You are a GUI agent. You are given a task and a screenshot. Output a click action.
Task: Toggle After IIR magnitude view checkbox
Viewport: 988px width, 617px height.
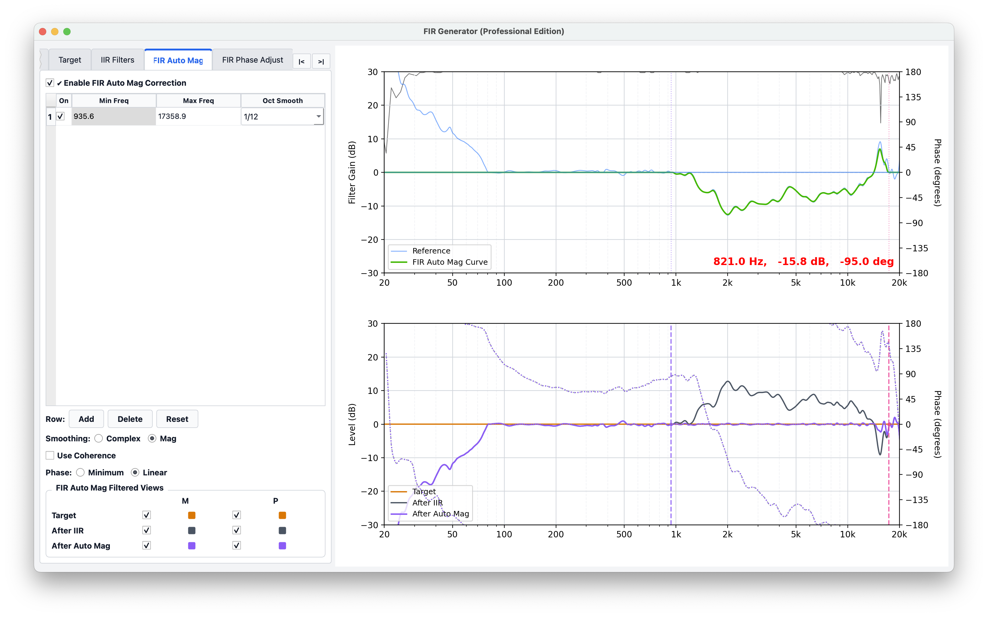pos(147,530)
